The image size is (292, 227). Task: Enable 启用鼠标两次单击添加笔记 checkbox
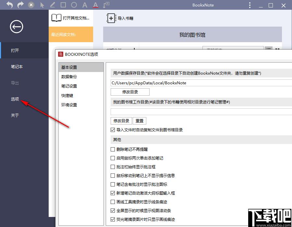113,158
